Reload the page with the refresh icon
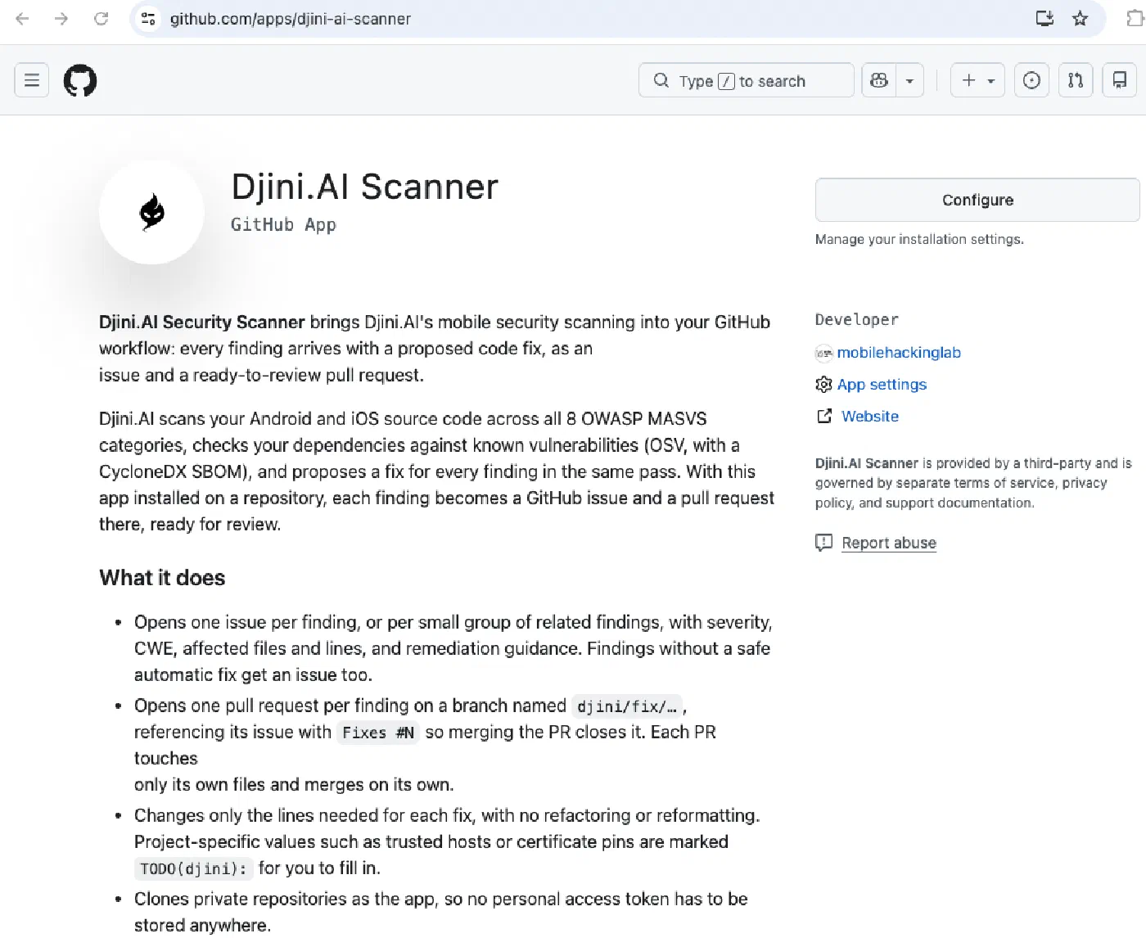The width and height of the screenshot is (1146, 938). pos(101,18)
